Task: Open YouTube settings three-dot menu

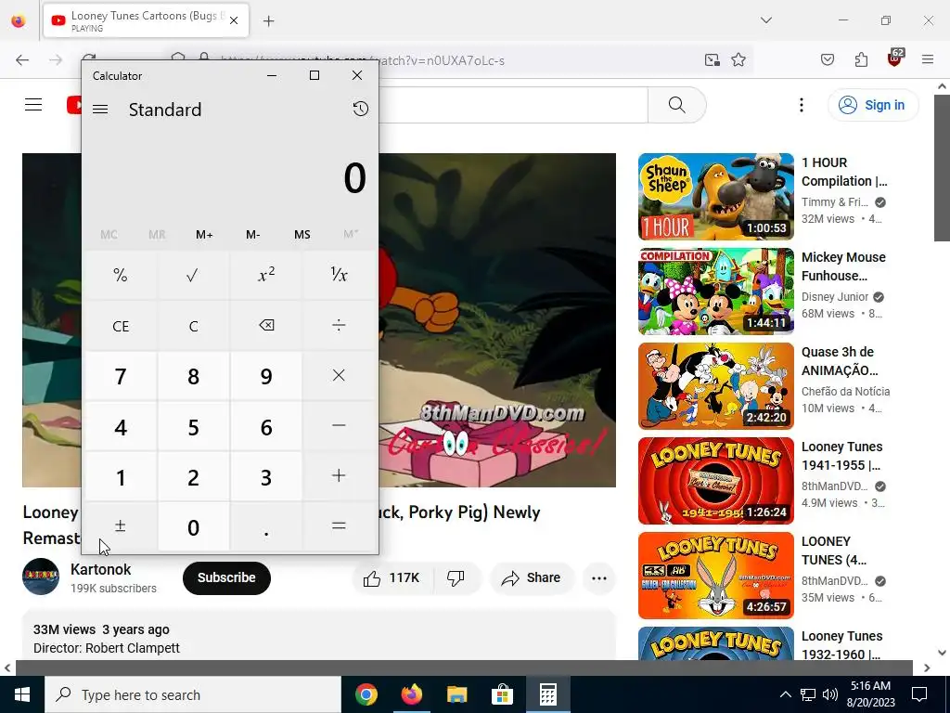Action: tap(801, 105)
